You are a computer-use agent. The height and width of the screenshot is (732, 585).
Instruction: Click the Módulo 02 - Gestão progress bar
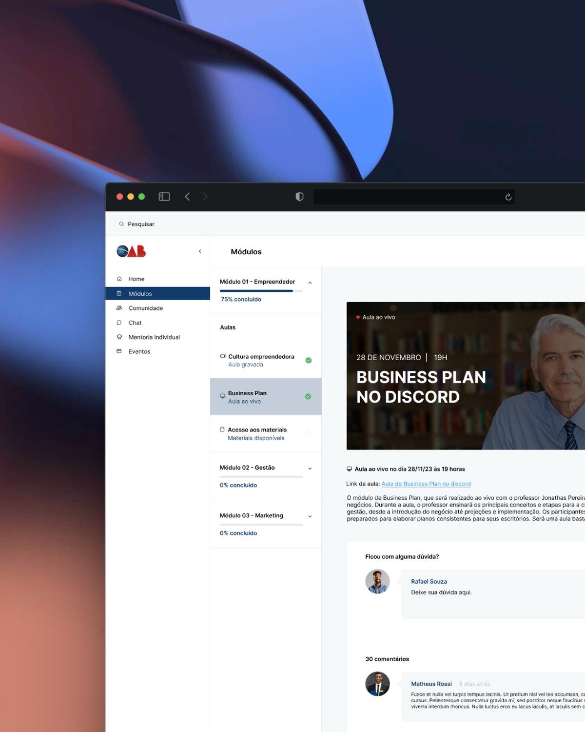(261, 477)
